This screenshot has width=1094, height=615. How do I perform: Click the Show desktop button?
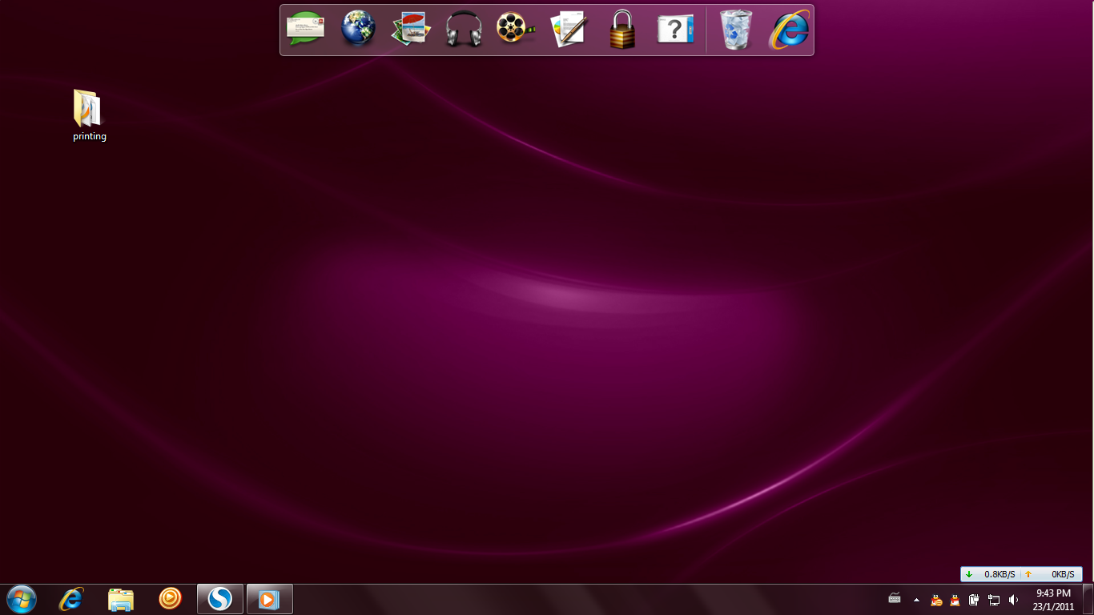click(x=1088, y=599)
